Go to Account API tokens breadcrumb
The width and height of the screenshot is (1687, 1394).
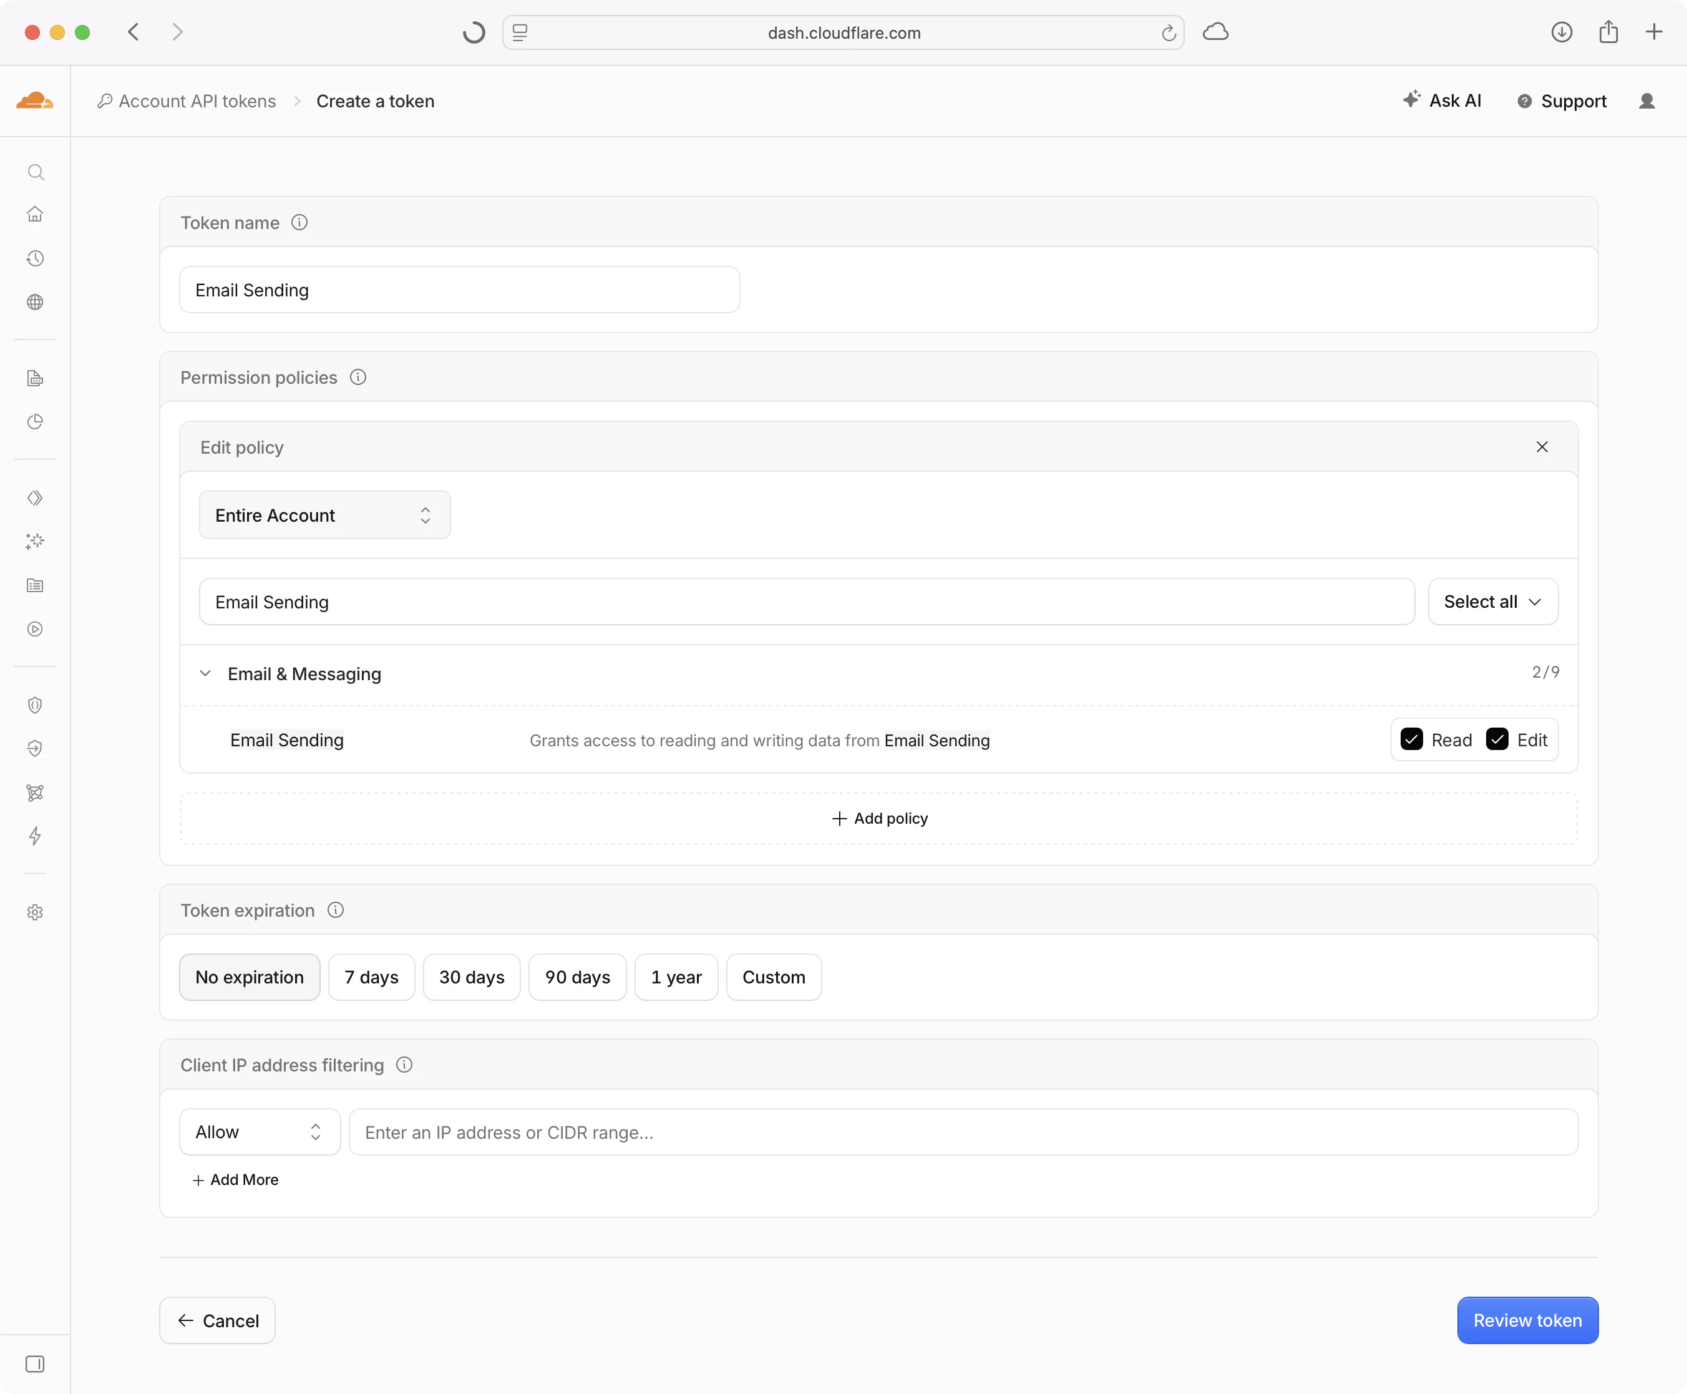[x=187, y=101]
